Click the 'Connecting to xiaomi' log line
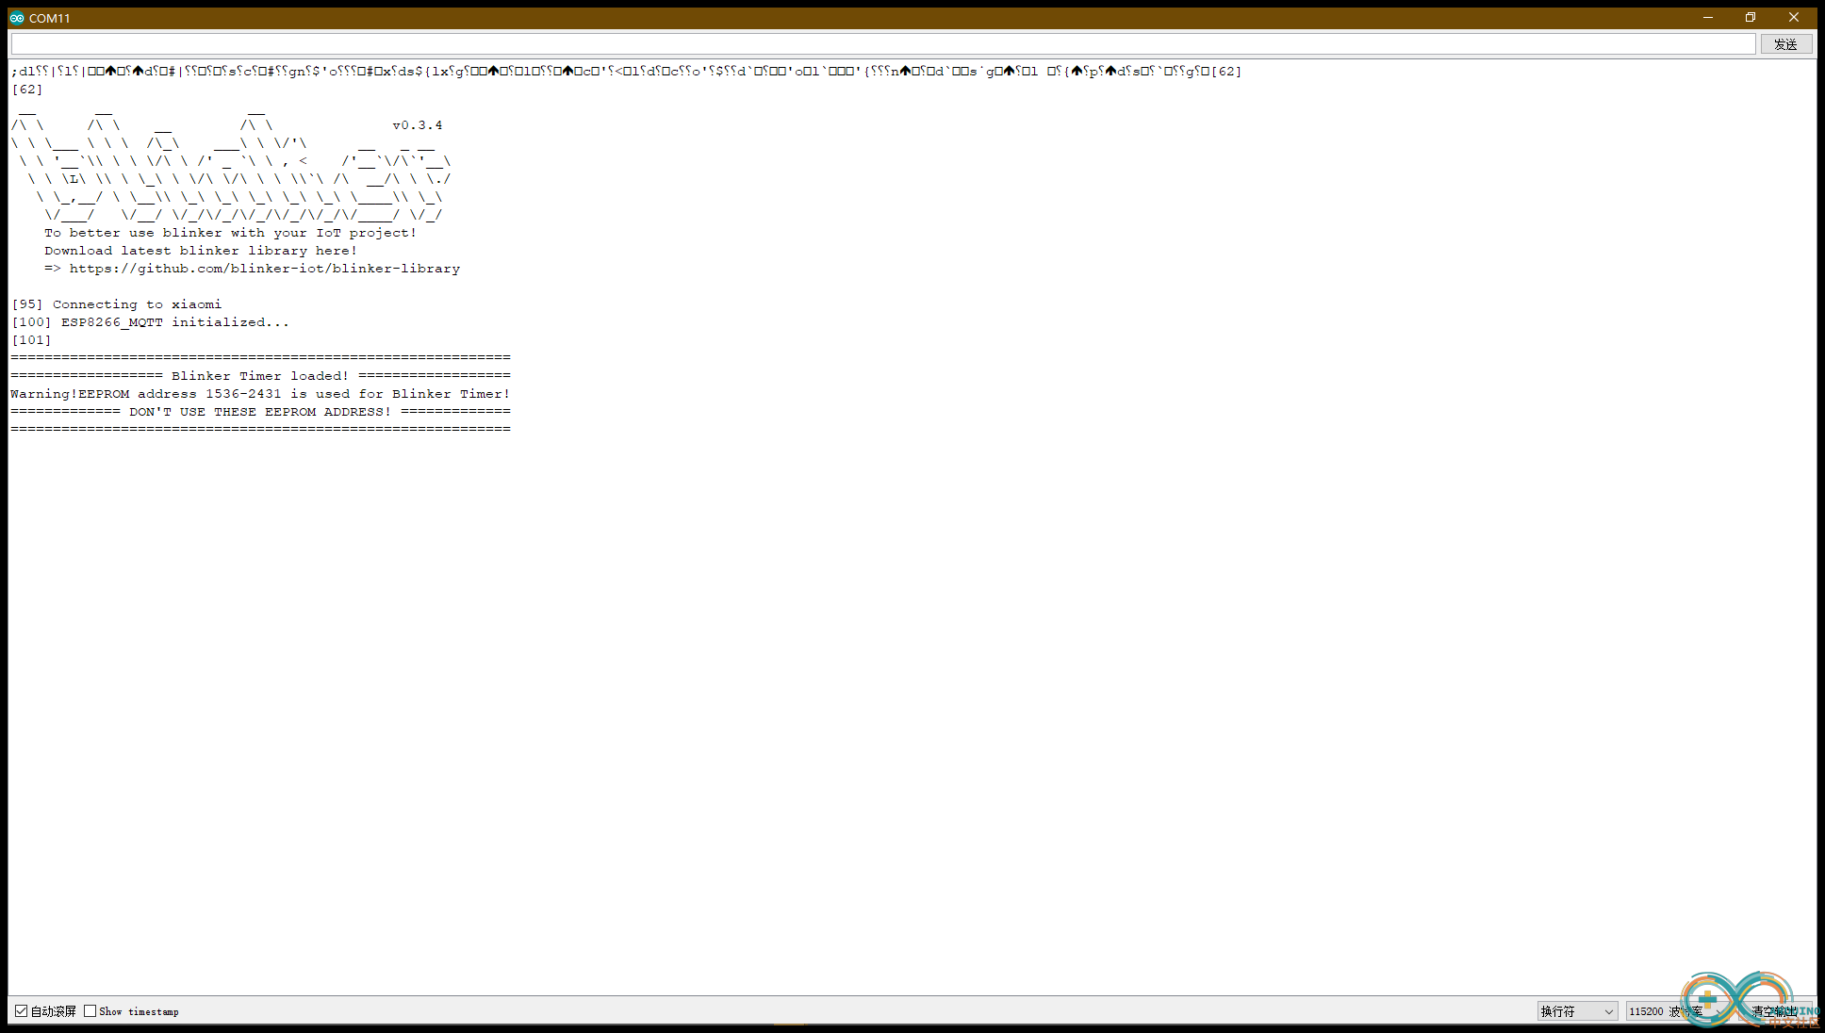Screen dimensions: 1825x1033 pos(117,304)
